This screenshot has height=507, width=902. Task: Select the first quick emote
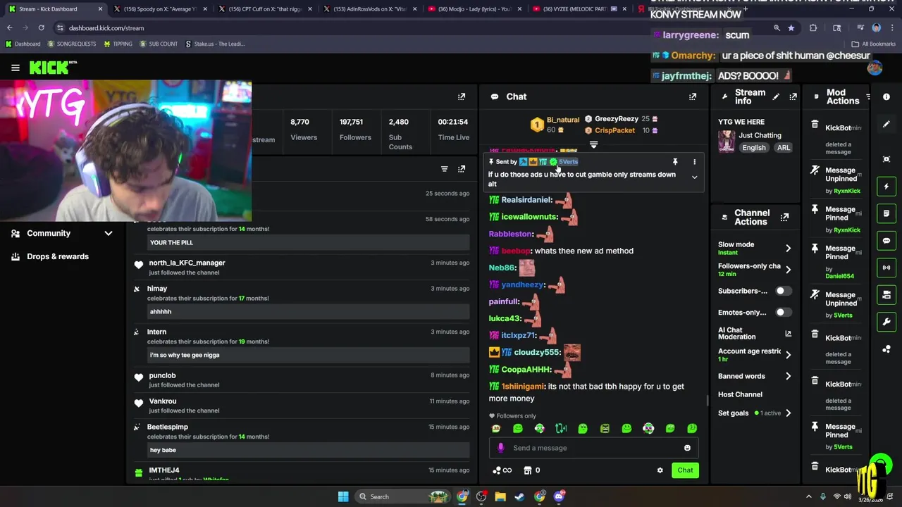[x=496, y=428]
